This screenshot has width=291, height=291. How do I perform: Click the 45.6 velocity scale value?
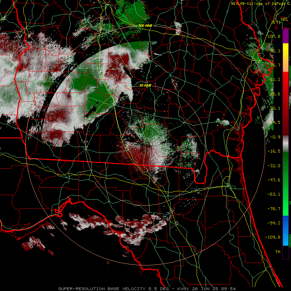(275, 94)
